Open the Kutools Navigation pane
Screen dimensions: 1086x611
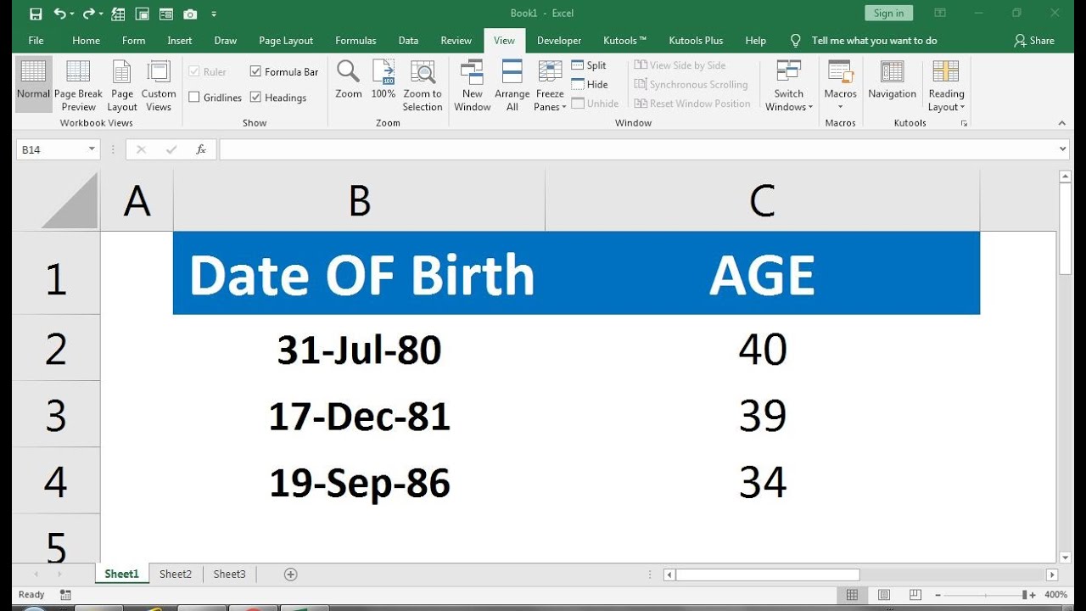(892, 79)
